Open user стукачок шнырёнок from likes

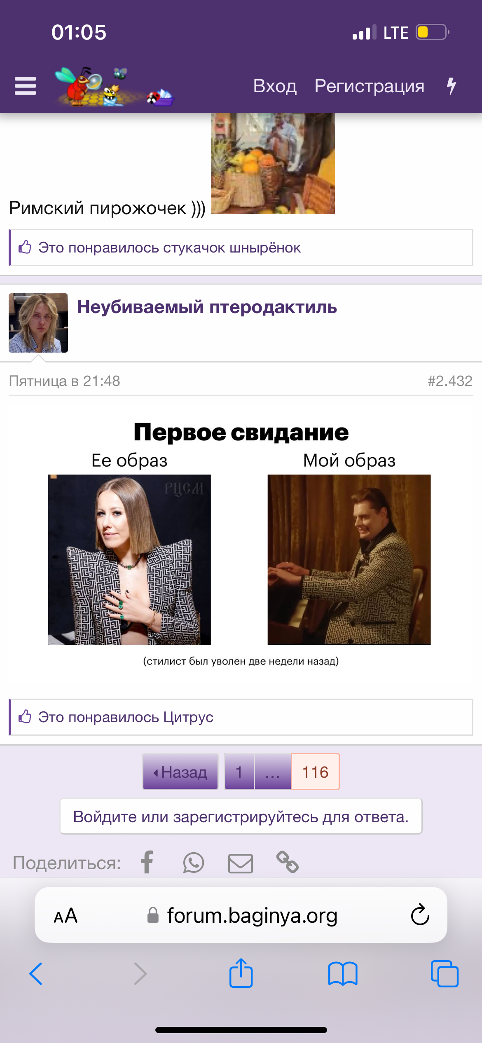(x=232, y=248)
